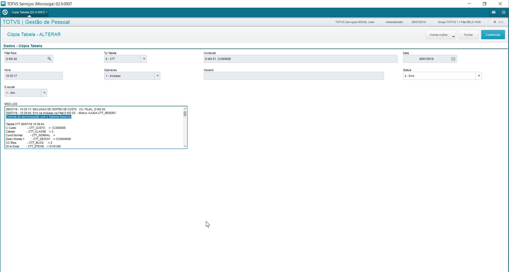The height and width of the screenshot is (272, 509).
Task: Click the MSG LOG scrollbar thumb
Action: pos(185,114)
